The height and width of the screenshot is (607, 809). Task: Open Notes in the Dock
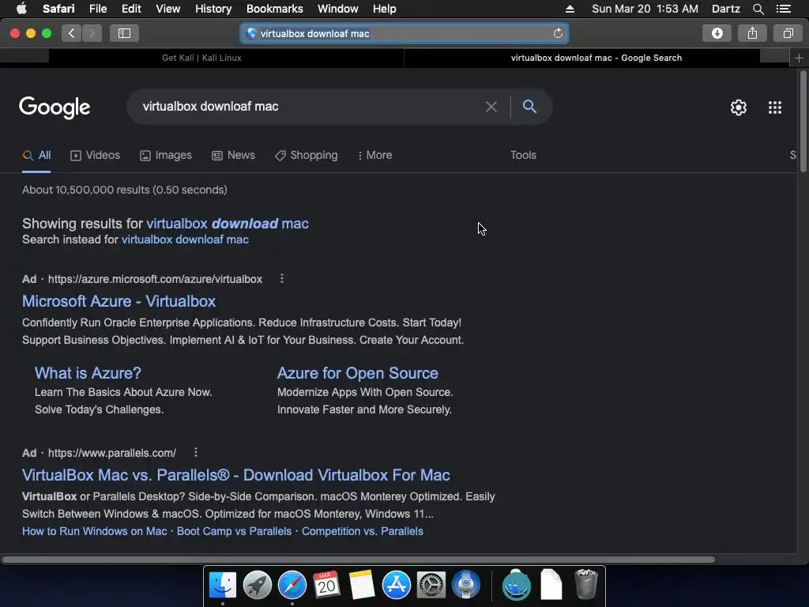pyautogui.click(x=361, y=585)
